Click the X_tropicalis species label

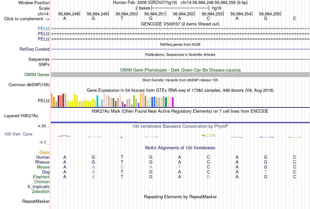tap(39, 187)
